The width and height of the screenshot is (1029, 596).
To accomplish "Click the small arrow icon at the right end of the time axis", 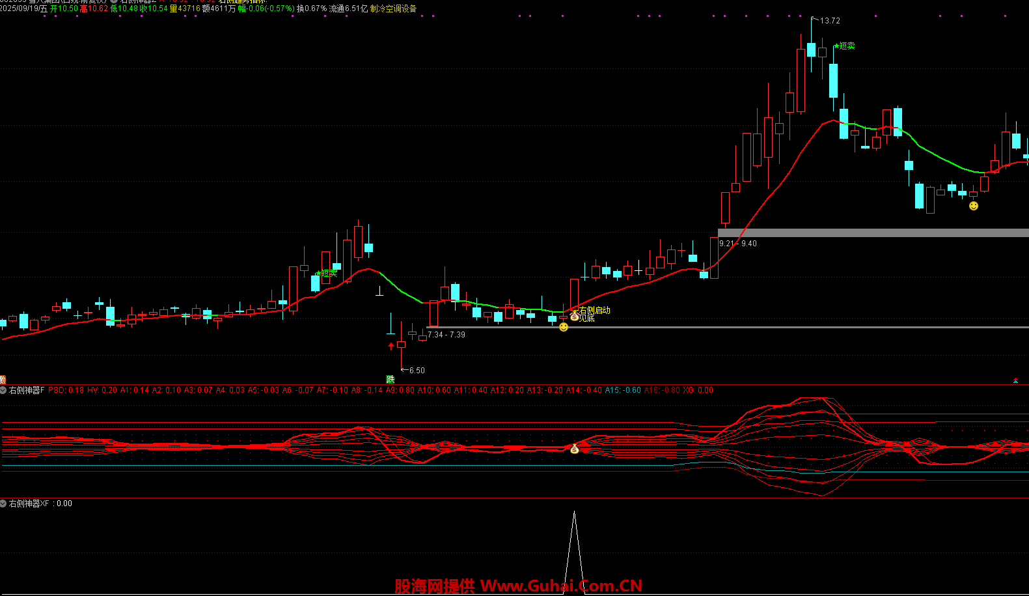I will (x=1015, y=380).
